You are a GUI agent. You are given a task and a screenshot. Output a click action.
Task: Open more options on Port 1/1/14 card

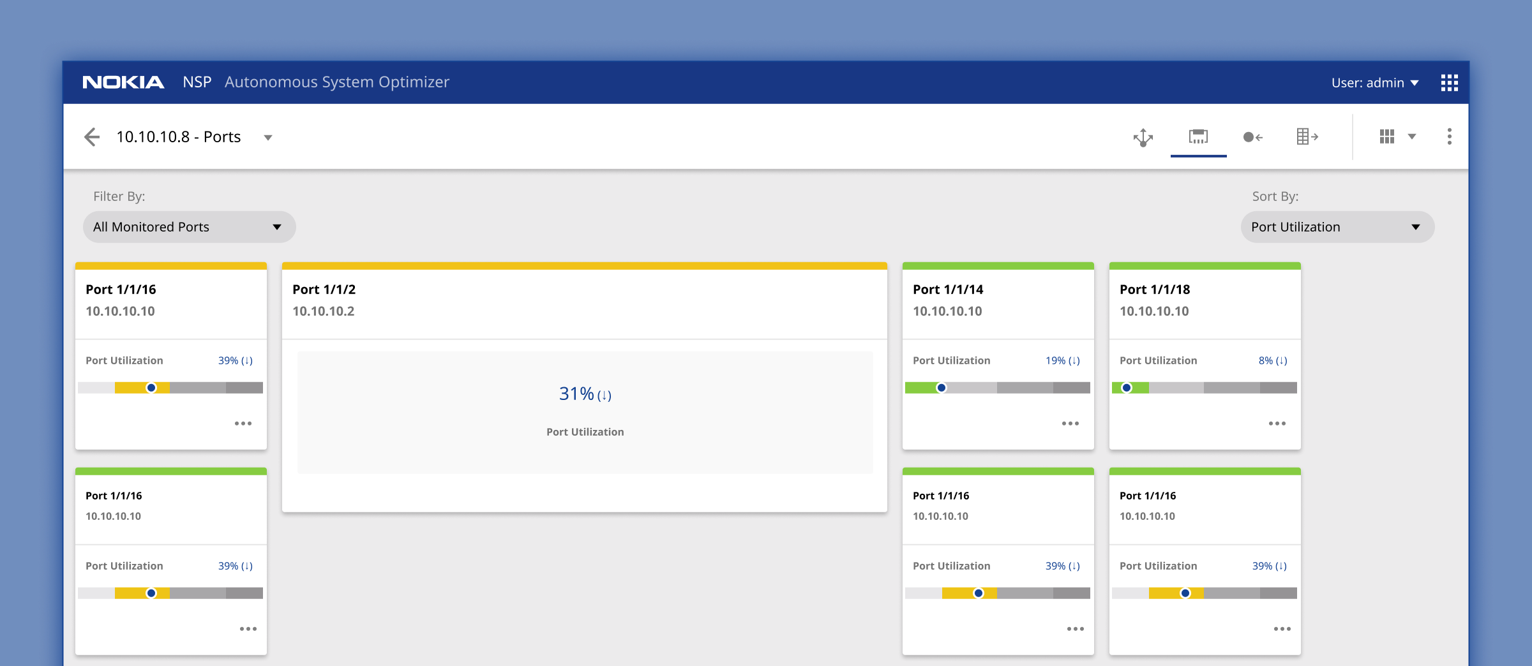tap(1070, 424)
